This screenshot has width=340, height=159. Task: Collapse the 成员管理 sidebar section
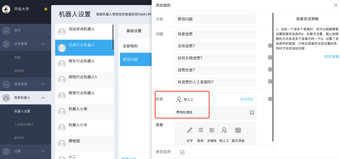pyautogui.click(x=43, y=44)
